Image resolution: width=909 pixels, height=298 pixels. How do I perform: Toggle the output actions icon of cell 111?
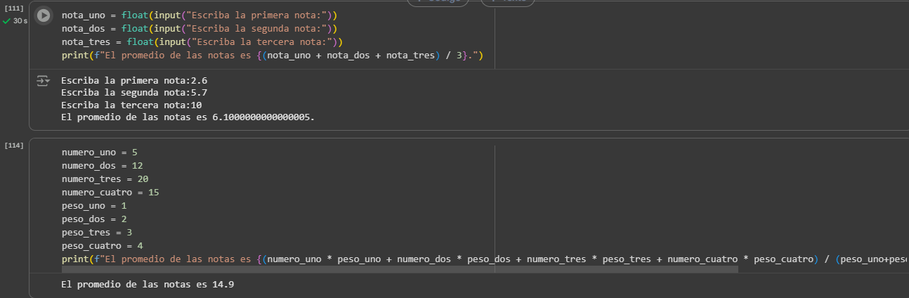[44, 82]
